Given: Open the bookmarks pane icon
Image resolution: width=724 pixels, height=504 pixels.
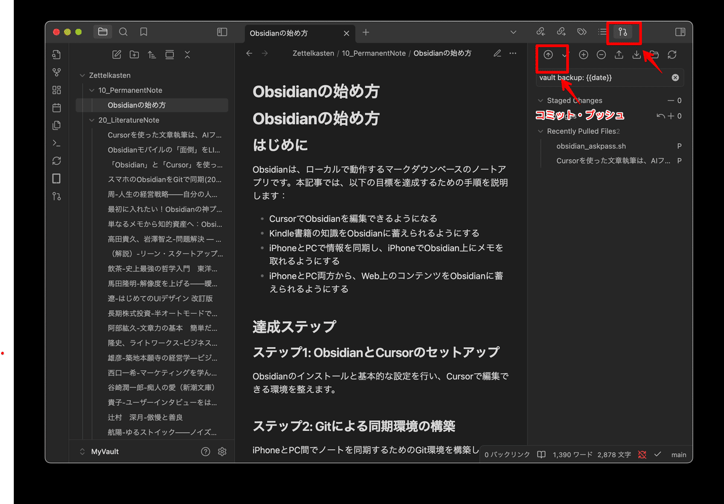Looking at the screenshot, I should tap(144, 32).
